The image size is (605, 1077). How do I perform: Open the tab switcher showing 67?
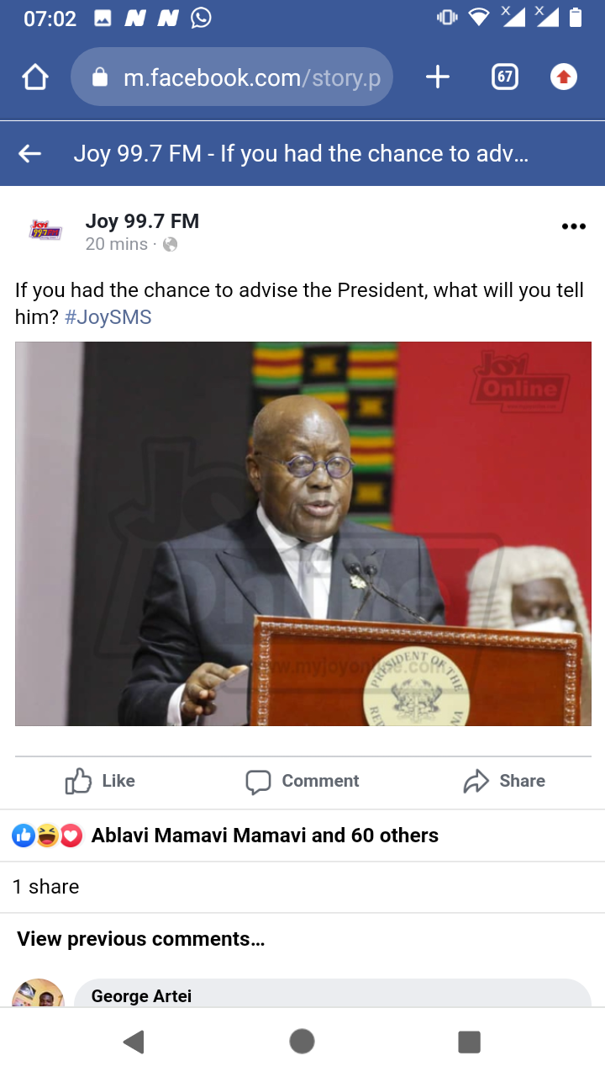(504, 77)
